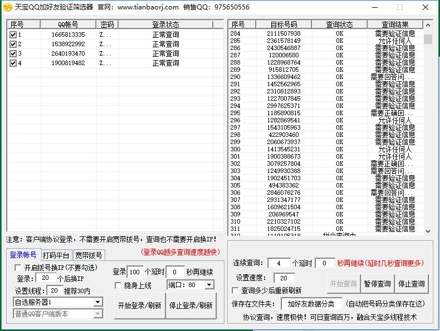Screen dimensions: 440x331
Task: Click the 开始登录/刷新 button
Action: pos(140,306)
